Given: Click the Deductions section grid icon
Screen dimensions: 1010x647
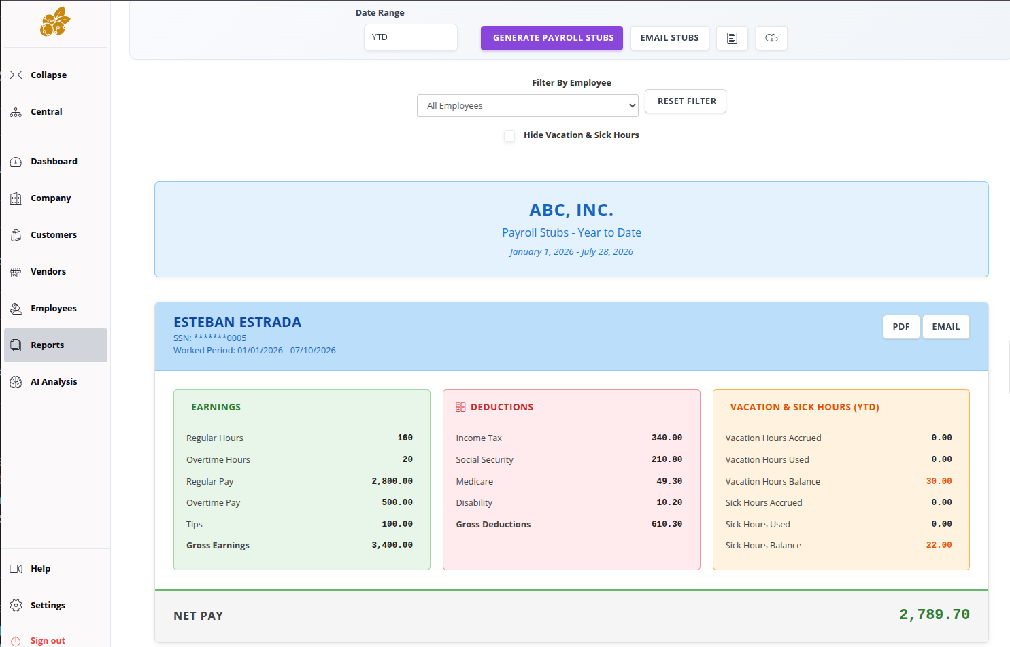Looking at the screenshot, I should (460, 407).
